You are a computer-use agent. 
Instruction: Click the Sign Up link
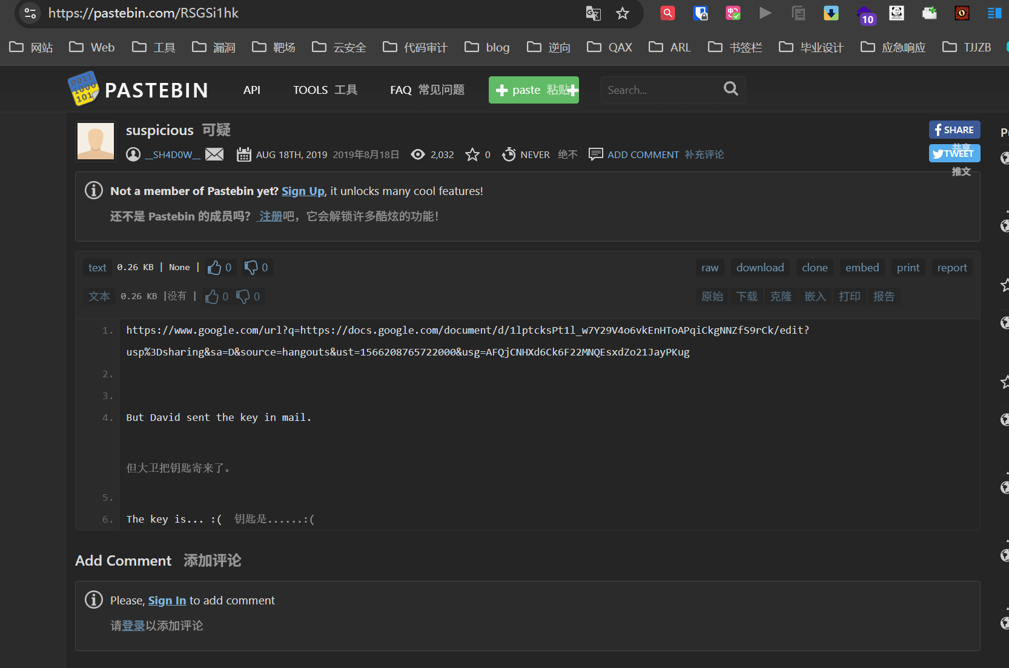point(303,191)
